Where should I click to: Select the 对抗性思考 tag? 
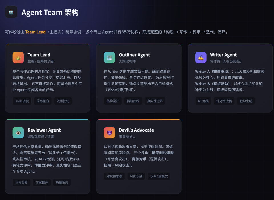(x=114, y=176)
